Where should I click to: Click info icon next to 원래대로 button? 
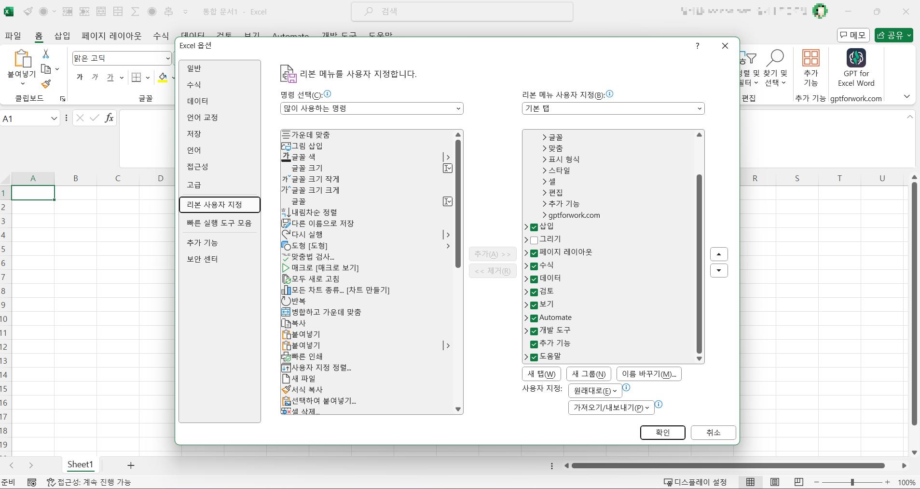(x=626, y=387)
